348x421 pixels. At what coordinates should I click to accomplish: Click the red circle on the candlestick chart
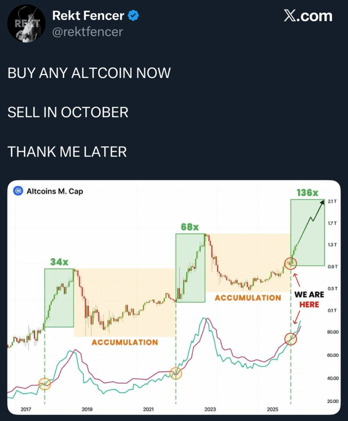(x=291, y=263)
